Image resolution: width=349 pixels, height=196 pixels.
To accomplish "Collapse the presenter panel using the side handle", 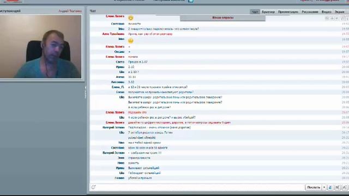I will (x=85, y=92).
